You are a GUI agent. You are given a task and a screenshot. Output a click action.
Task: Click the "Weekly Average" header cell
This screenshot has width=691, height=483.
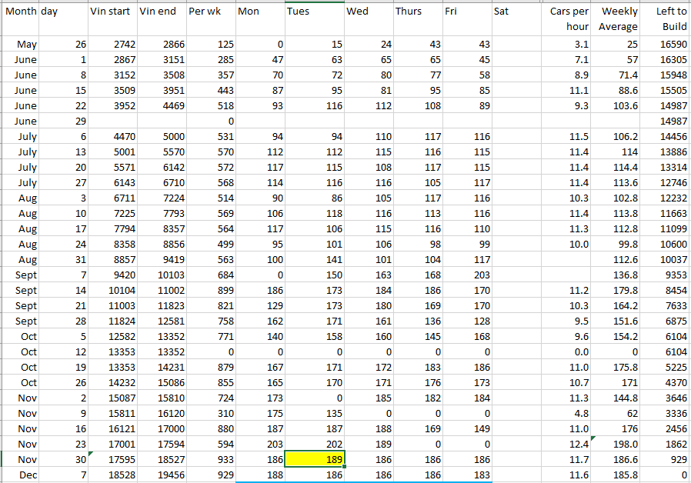pos(617,19)
